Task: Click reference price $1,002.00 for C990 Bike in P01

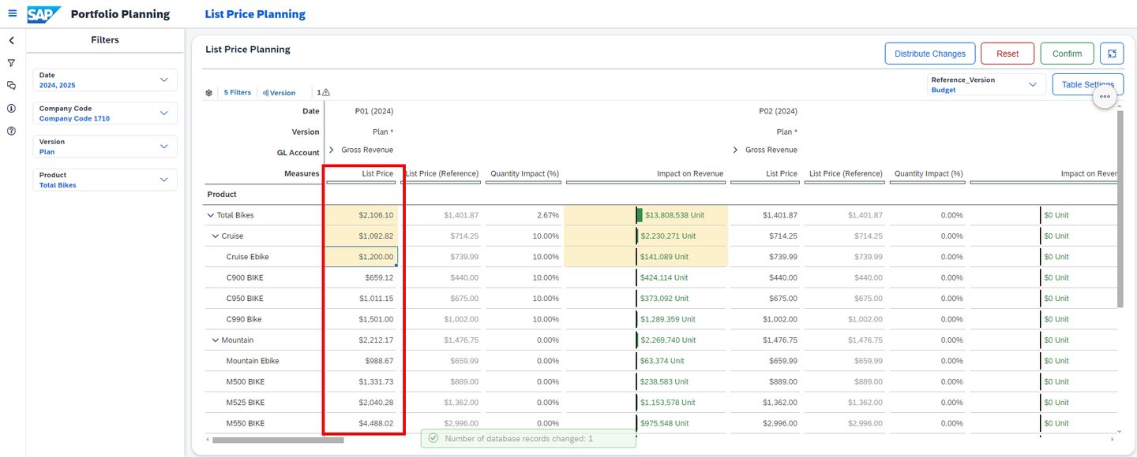Action: pos(460,319)
